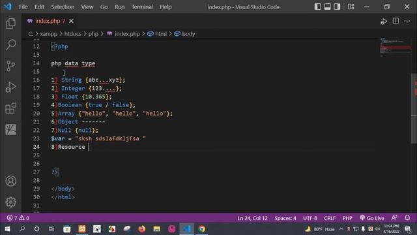Click the closing </body> tag
The height and width of the screenshot is (235, 417).
click(63, 189)
